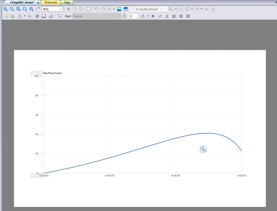Click the info circle icon

click(37, 16)
